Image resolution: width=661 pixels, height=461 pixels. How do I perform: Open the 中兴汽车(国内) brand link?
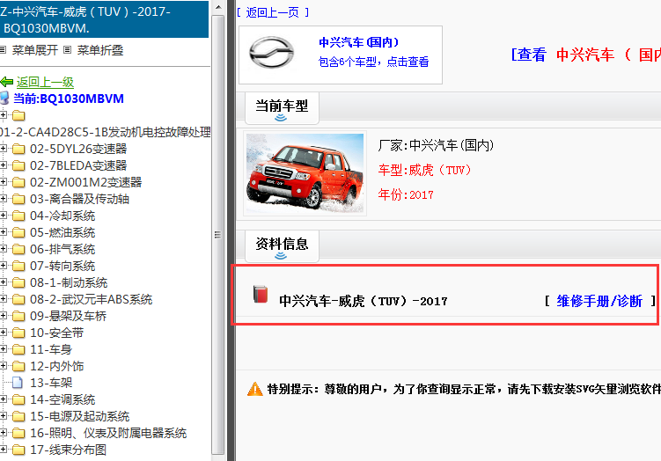(x=359, y=42)
